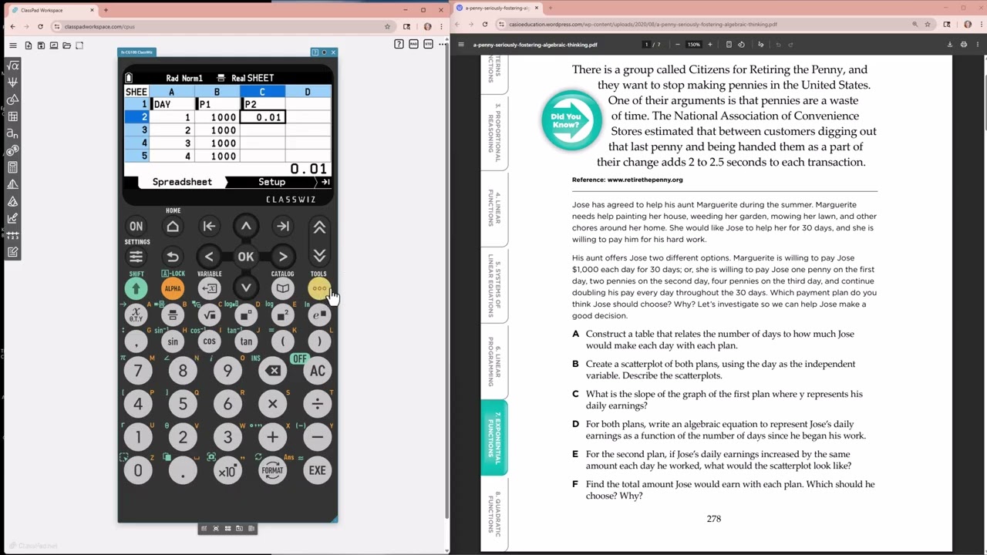
Task: Click the calculator back arrow key
Action: tap(173, 257)
